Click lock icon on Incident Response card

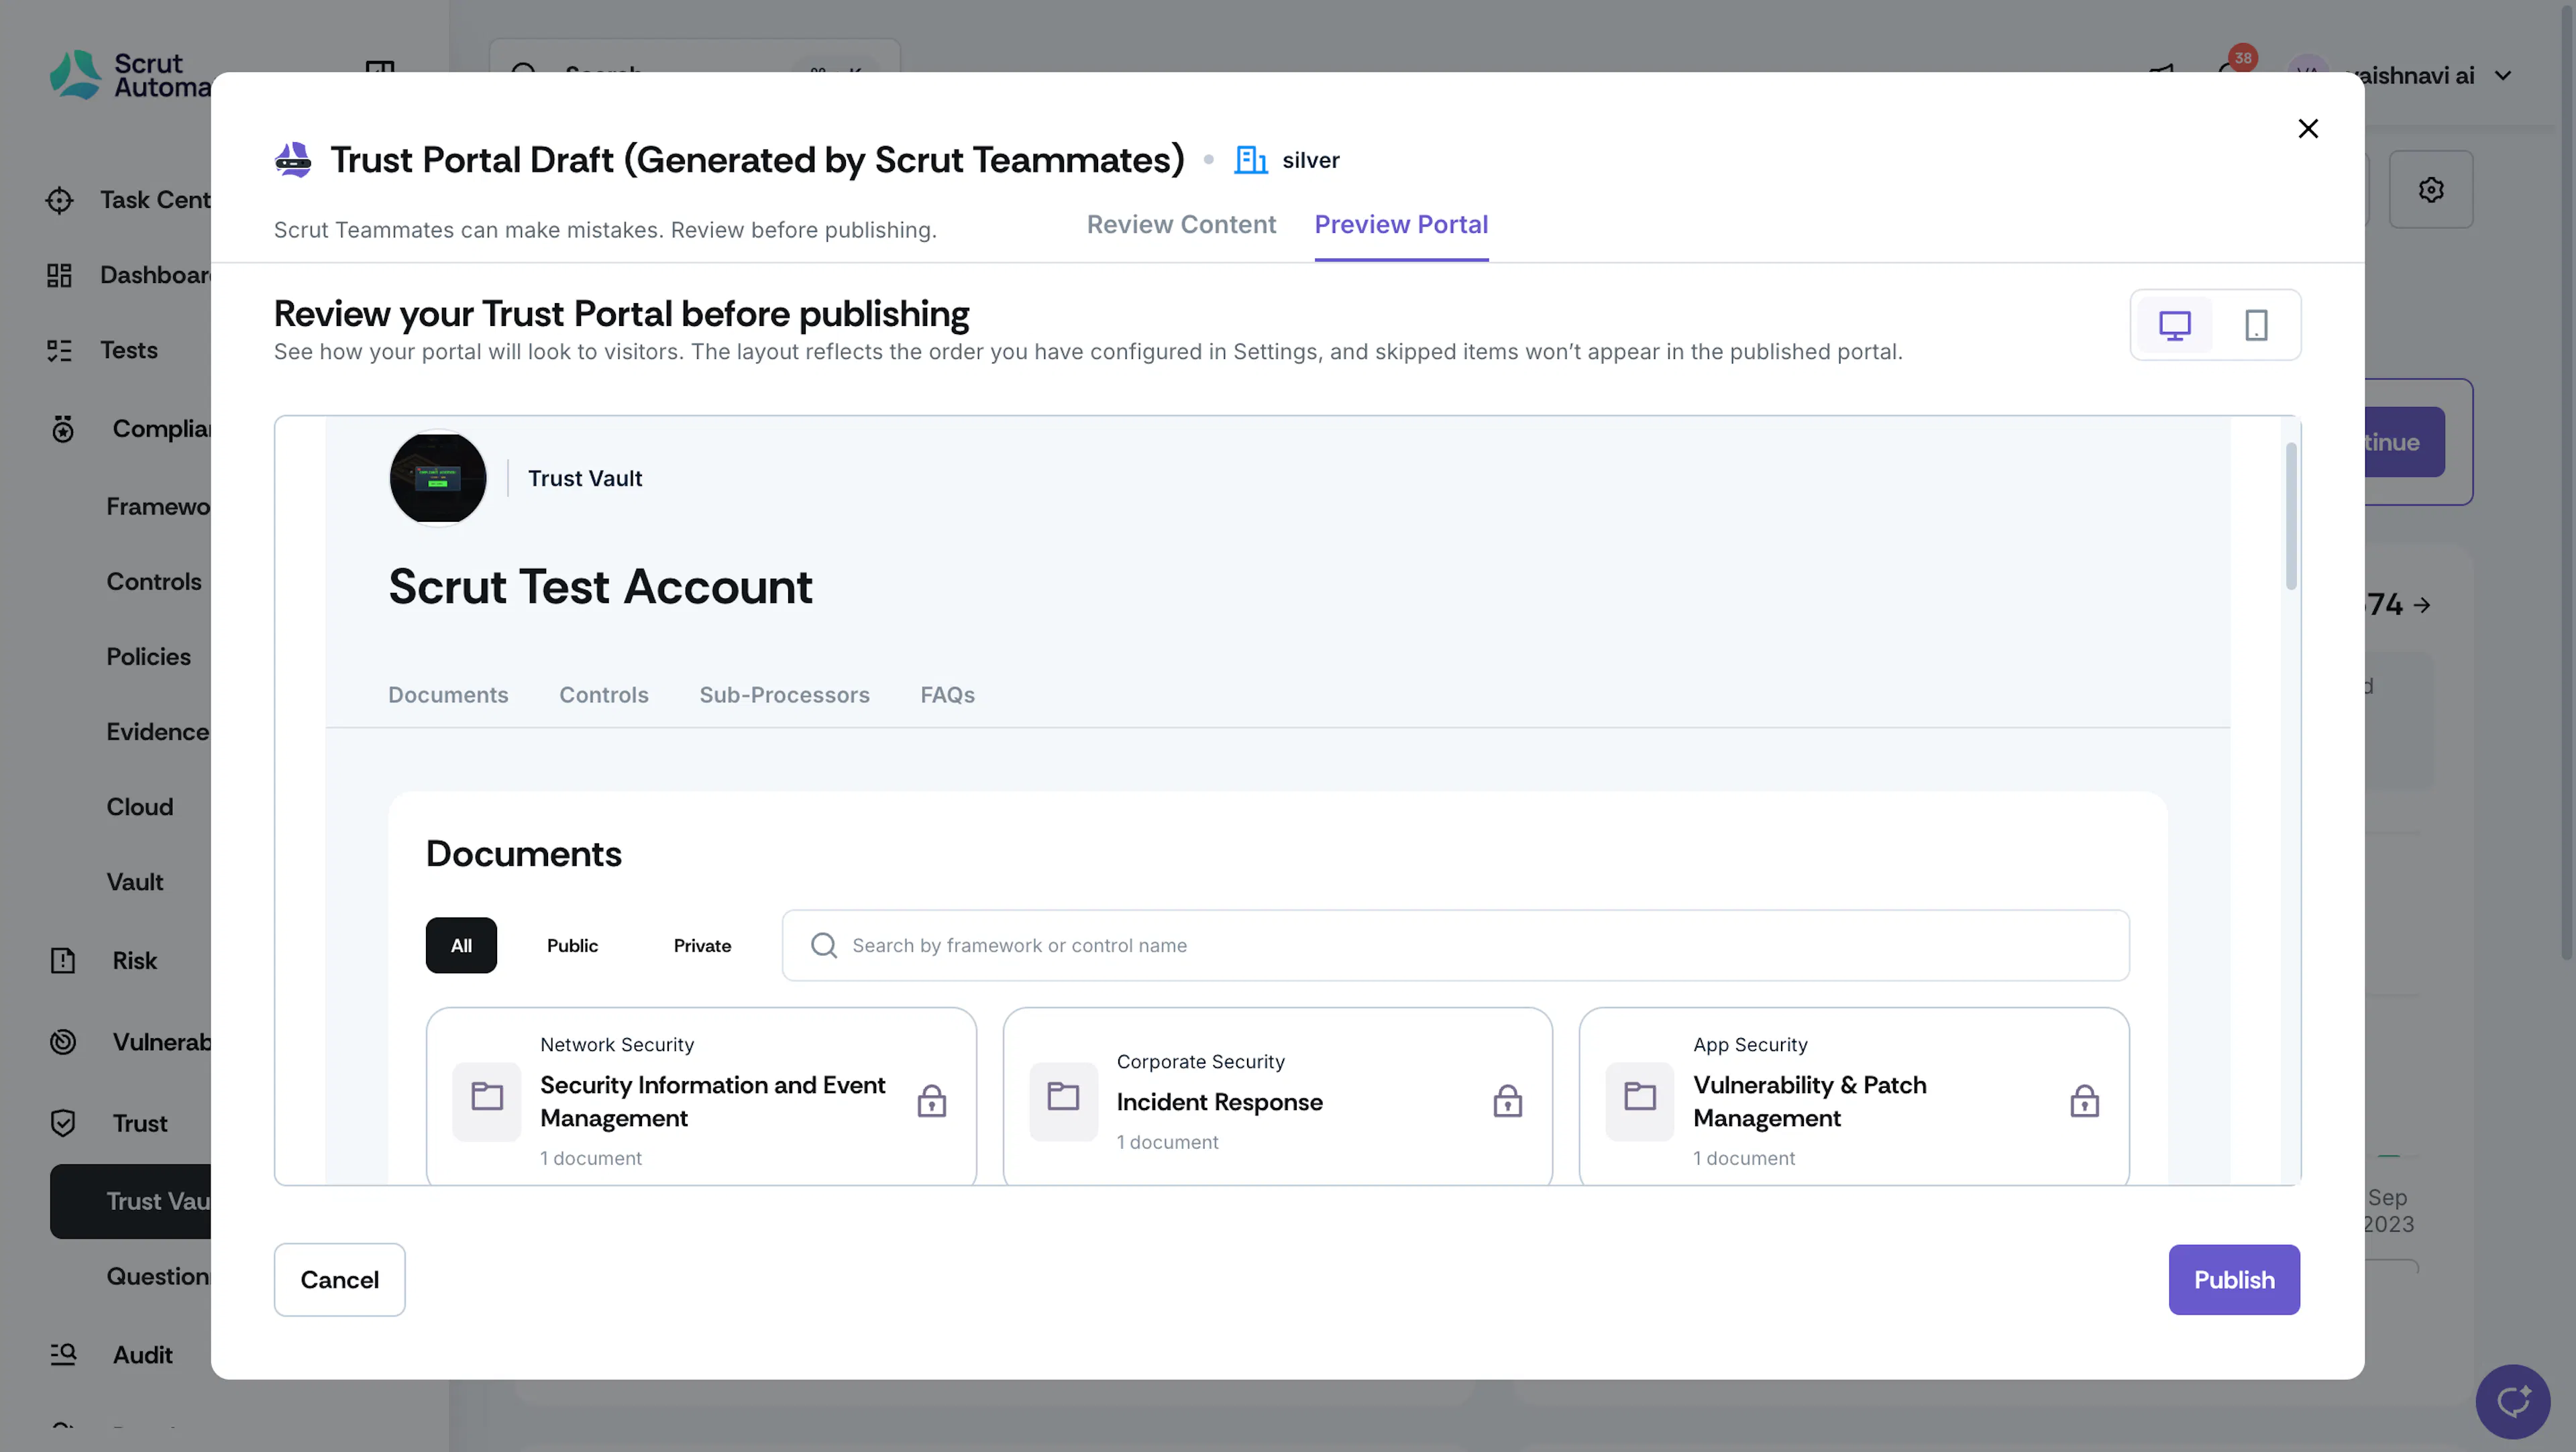click(x=1507, y=1101)
